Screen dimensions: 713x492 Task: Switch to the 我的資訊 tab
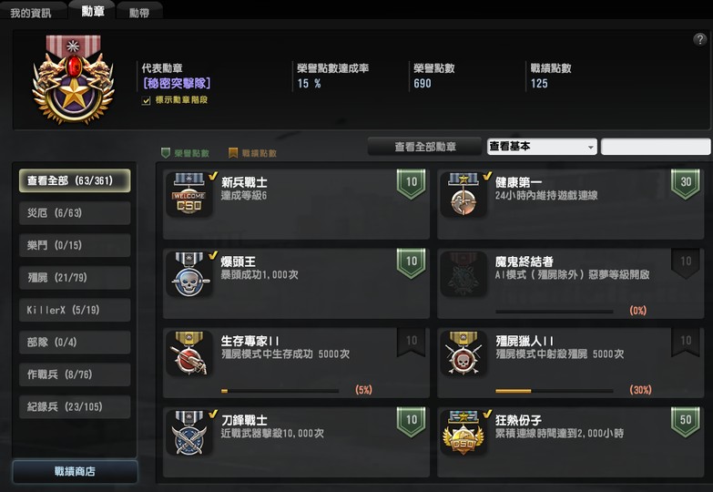pos(31,13)
